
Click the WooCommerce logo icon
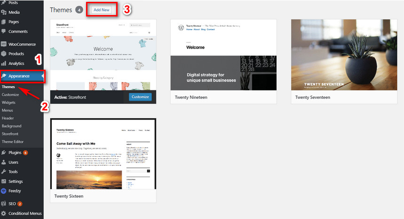click(4, 44)
